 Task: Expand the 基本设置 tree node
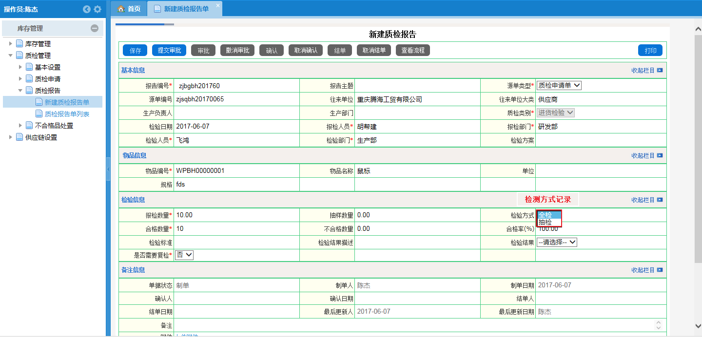click(20, 67)
